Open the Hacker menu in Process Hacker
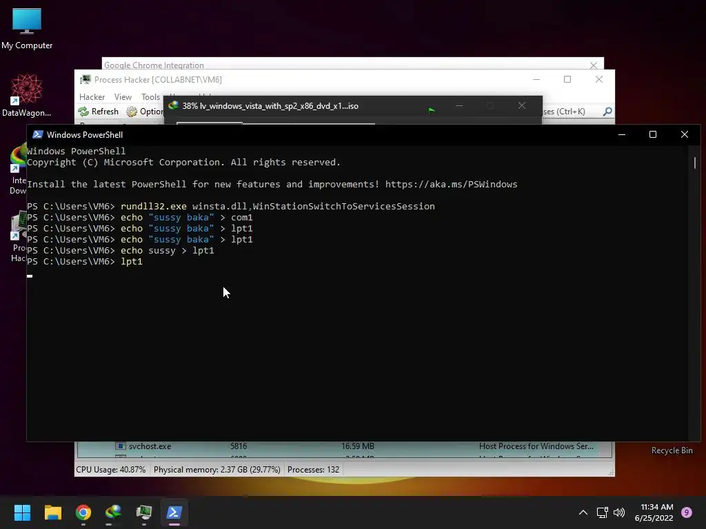This screenshot has height=529, width=706. click(x=92, y=97)
